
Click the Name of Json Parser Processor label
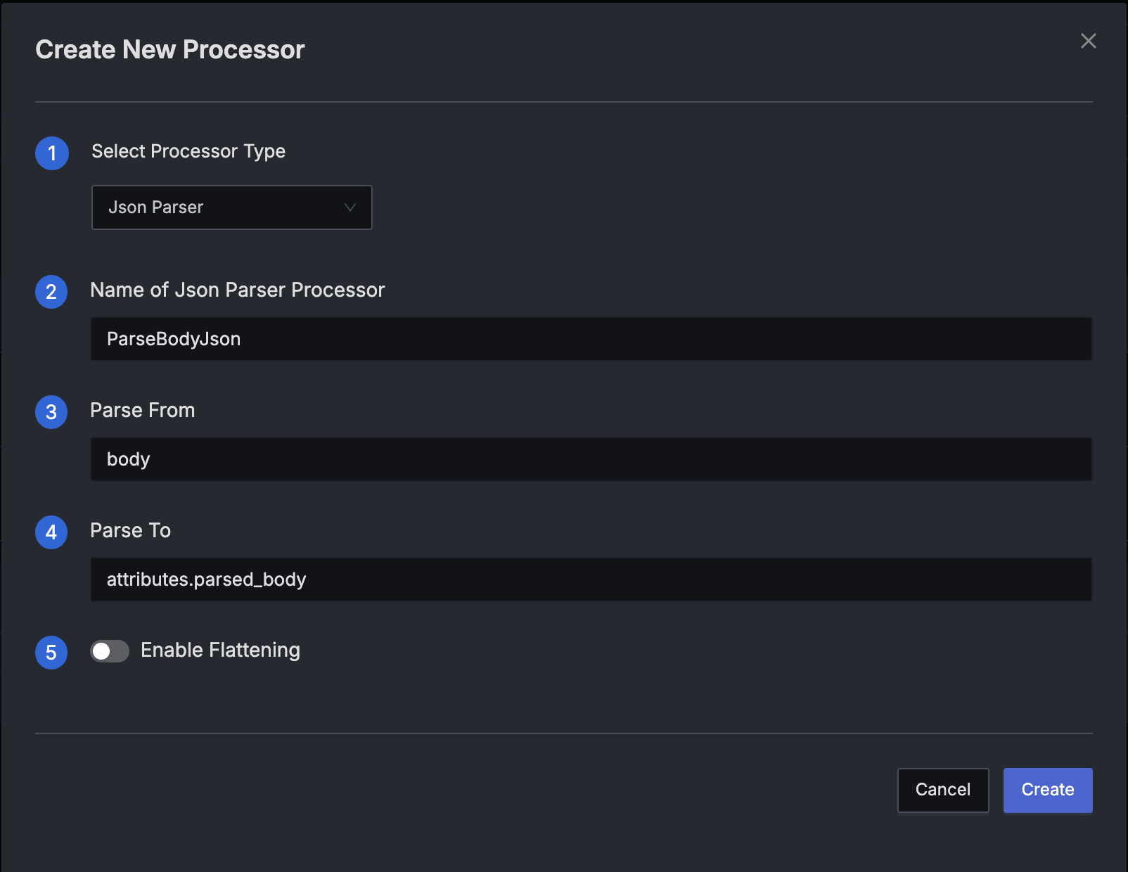tap(238, 290)
